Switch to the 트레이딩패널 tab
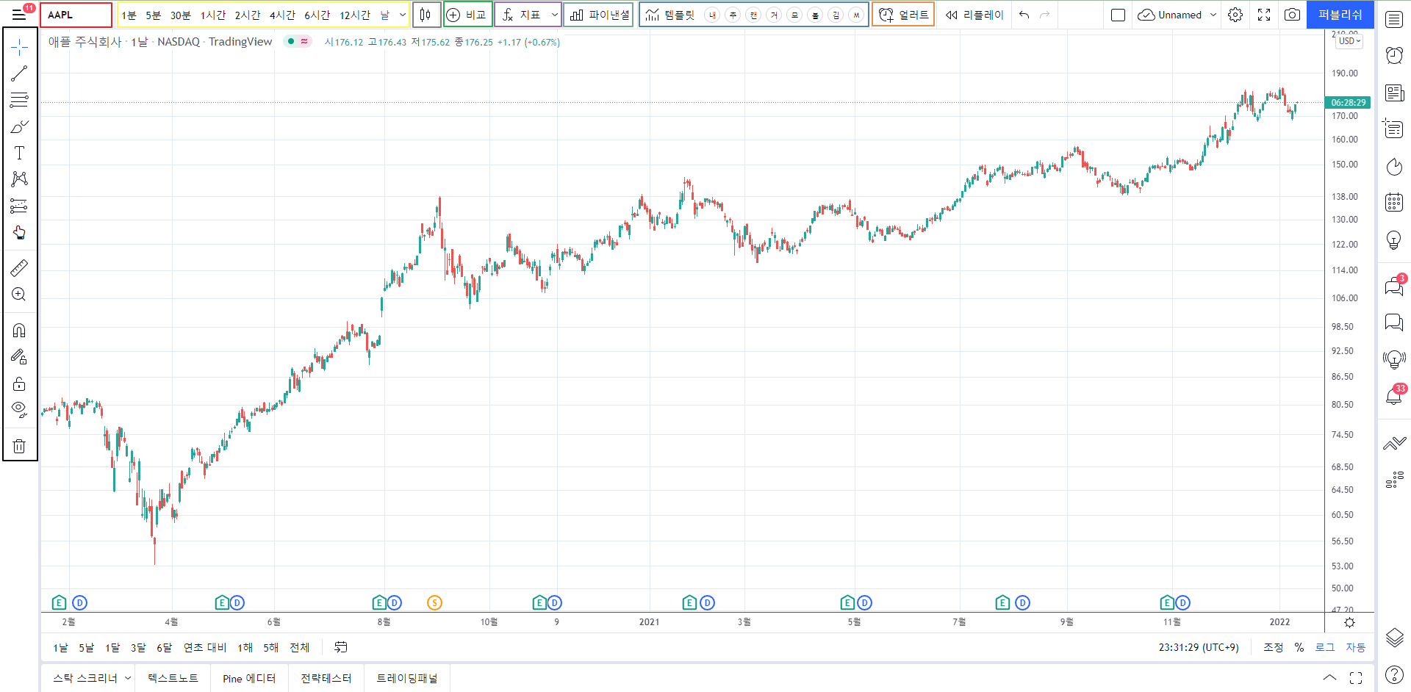This screenshot has width=1411, height=692. coord(407,678)
